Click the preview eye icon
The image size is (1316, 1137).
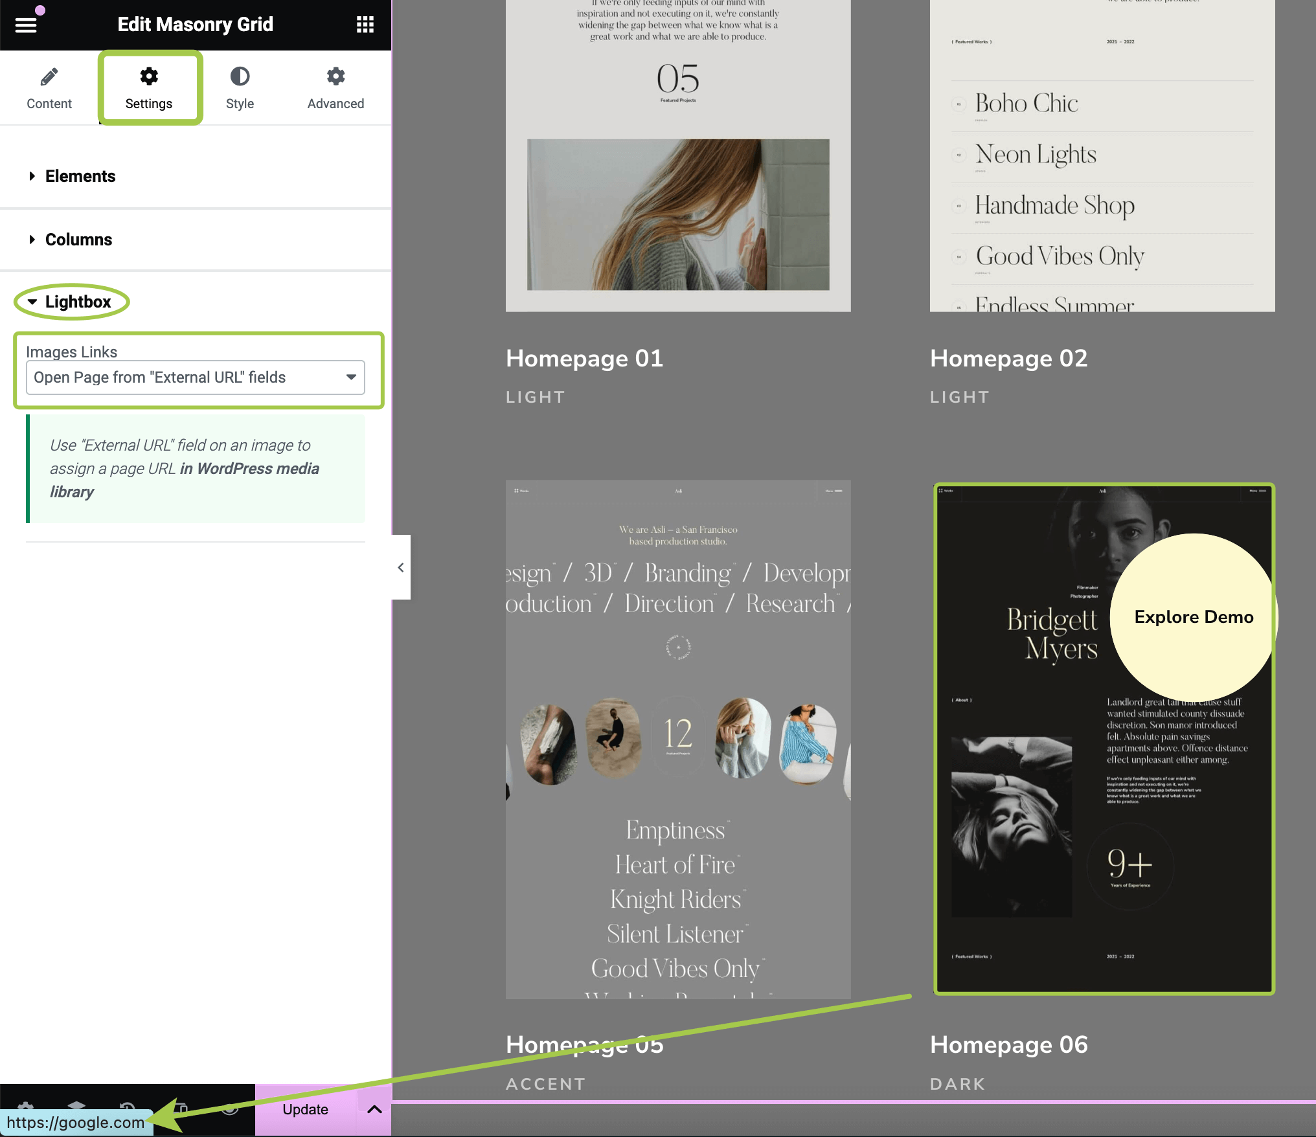click(x=230, y=1109)
